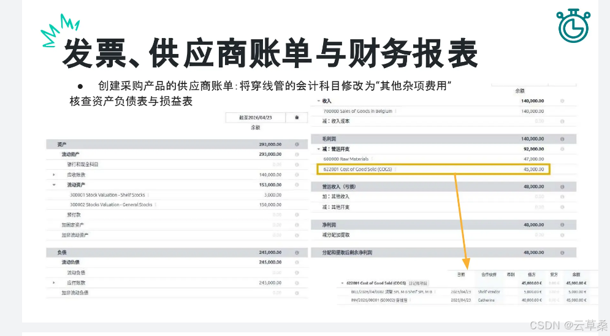Open the 300002 Stocks Valuation - General Stocks account
The height and width of the screenshot is (336, 610).
(x=111, y=205)
